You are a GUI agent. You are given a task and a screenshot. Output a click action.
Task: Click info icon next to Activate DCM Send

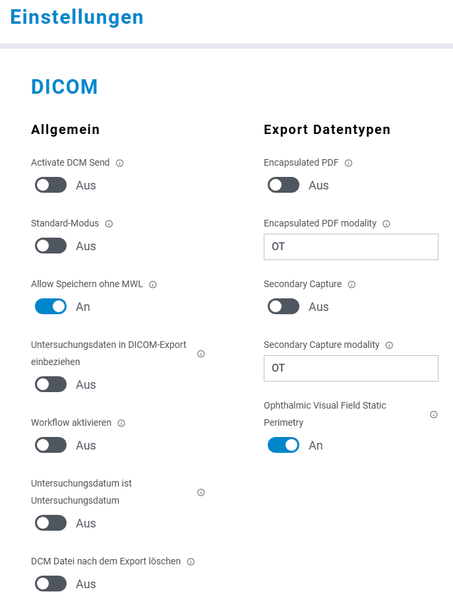(x=120, y=163)
